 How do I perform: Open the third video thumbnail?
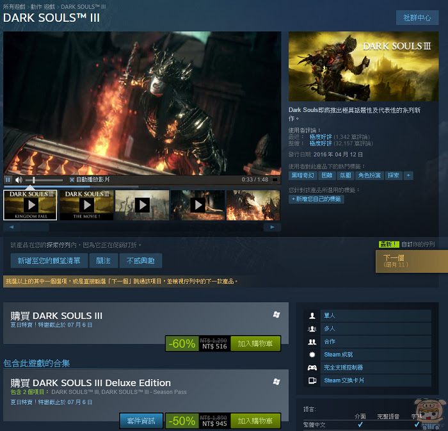coord(142,205)
